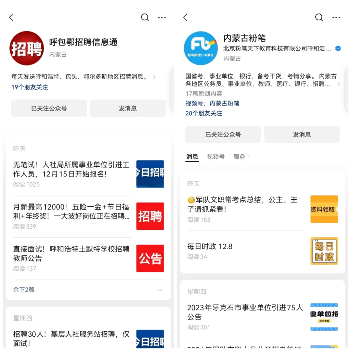Open the 服务 tab menu
Image resolution: width=351 pixels, height=351 pixels.
coord(241,156)
